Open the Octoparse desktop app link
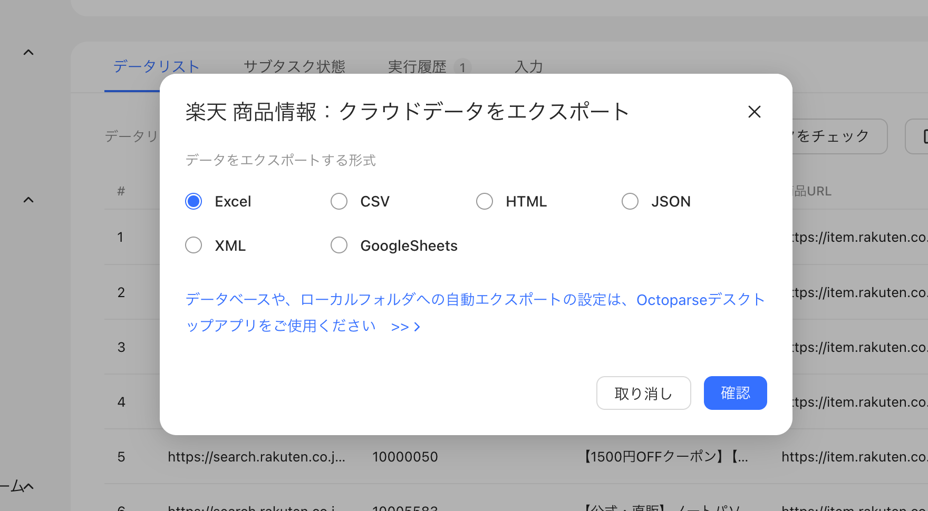928x511 pixels. pyautogui.click(x=475, y=312)
